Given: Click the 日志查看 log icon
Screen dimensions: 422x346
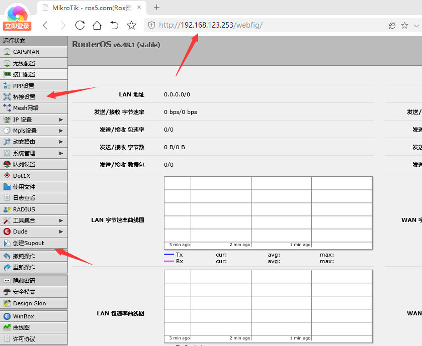Looking at the screenshot, I should tap(7, 198).
